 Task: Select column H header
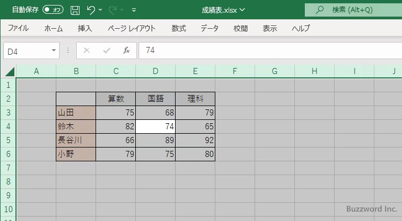[x=314, y=71]
